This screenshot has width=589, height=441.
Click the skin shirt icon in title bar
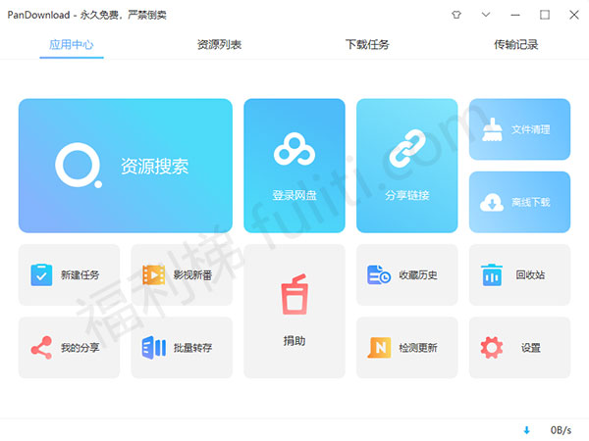click(455, 15)
